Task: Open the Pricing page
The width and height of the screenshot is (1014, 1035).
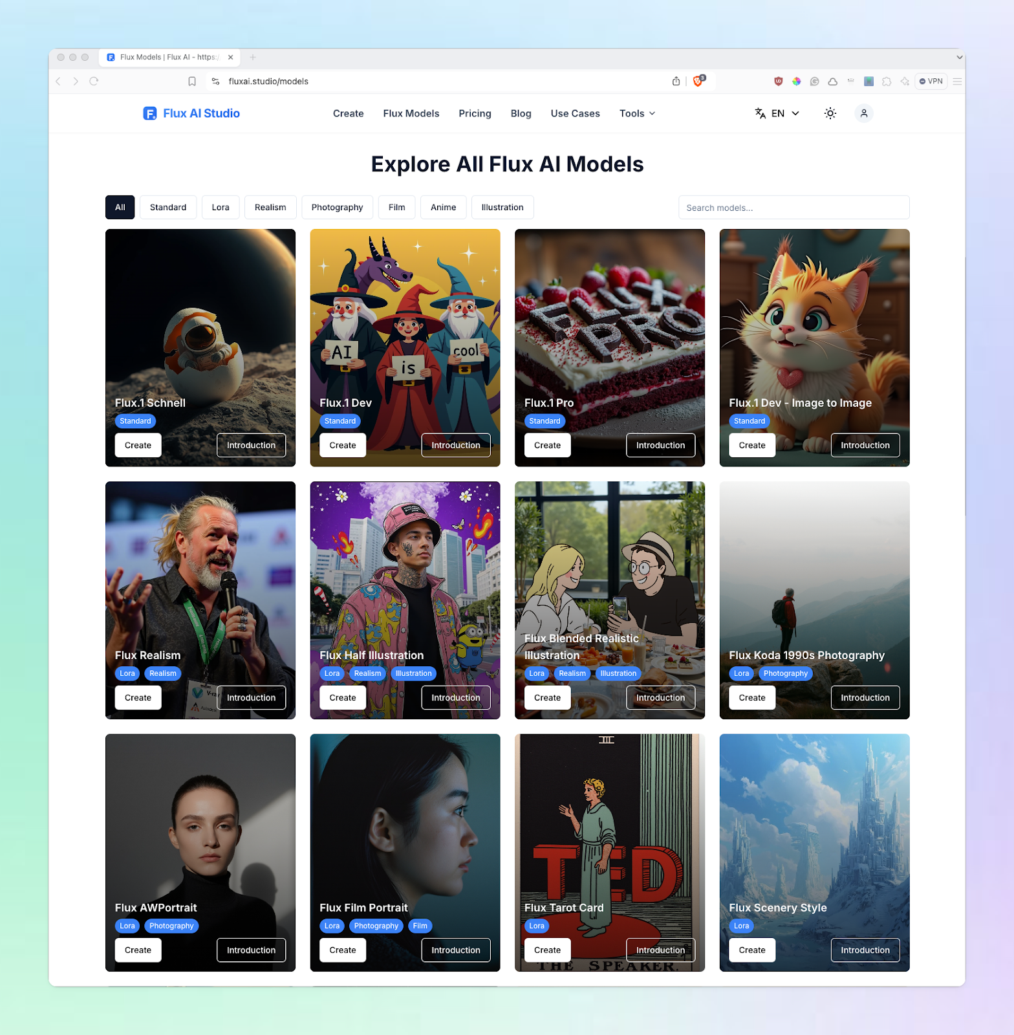Action: coord(475,113)
